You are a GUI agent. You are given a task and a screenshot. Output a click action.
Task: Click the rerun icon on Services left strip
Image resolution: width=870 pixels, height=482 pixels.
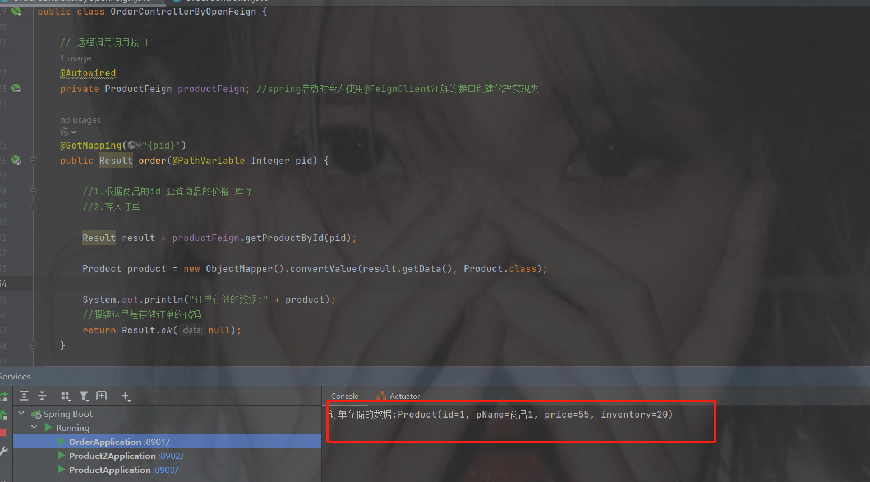tap(3, 396)
